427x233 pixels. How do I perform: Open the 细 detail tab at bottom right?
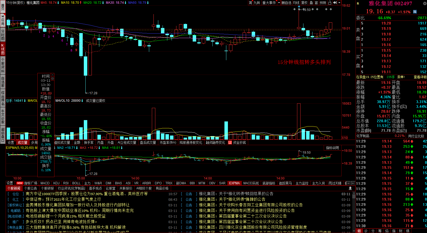[359, 231]
